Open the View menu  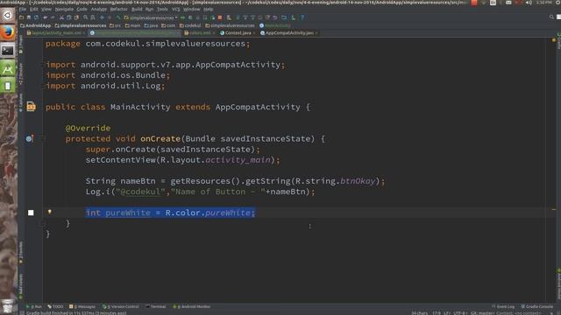point(46,10)
